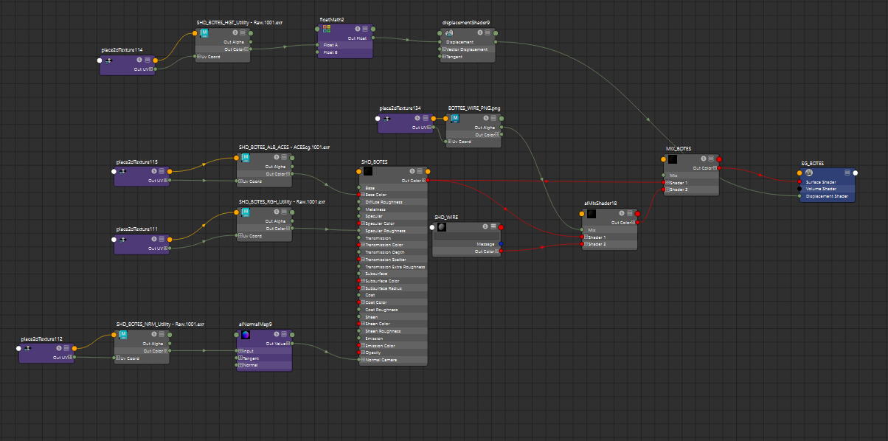
Task: Change view mode of SG_BOTES node
Action: (847, 173)
